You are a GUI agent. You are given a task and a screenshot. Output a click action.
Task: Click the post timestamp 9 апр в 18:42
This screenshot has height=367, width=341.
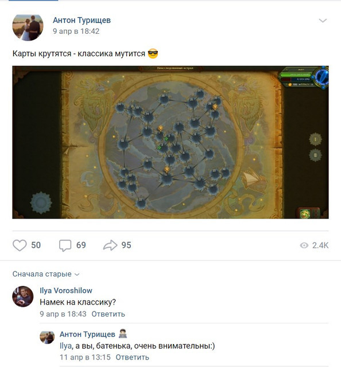tap(76, 31)
